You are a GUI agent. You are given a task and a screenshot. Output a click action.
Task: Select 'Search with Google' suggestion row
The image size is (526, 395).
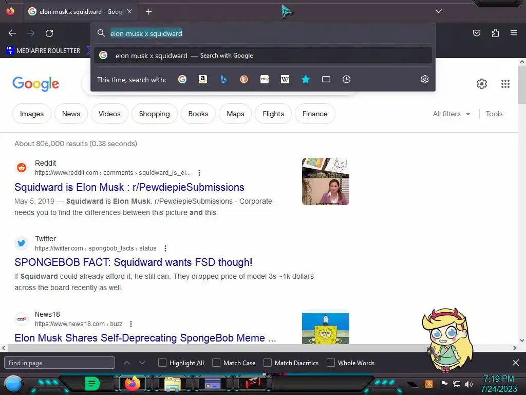pos(263,56)
